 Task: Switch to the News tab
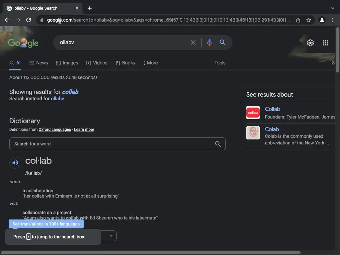[39, 63]
